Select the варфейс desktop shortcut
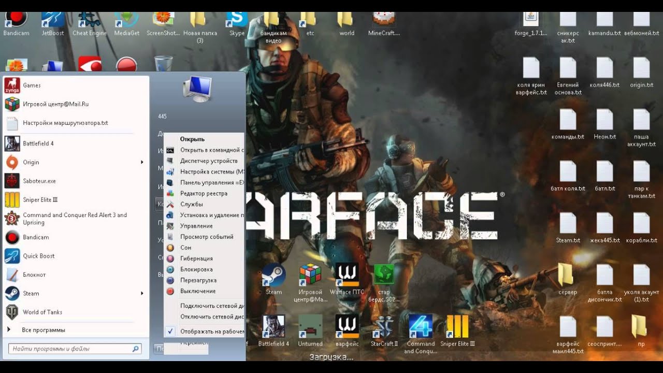The width and height of the screenshot is (663, 373). pyautogui.click(x=347, y=331)
